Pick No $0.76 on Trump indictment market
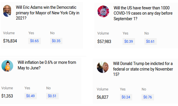Screen dimensions: 178x106 (x=148, y=97)
